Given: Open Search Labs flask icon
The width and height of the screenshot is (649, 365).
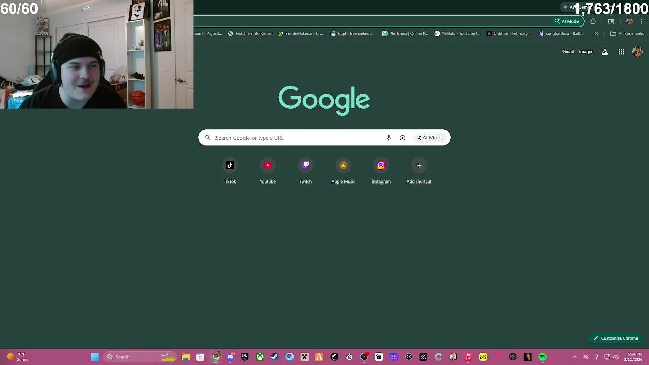Looking at the screenshot, I should (605, 52).
